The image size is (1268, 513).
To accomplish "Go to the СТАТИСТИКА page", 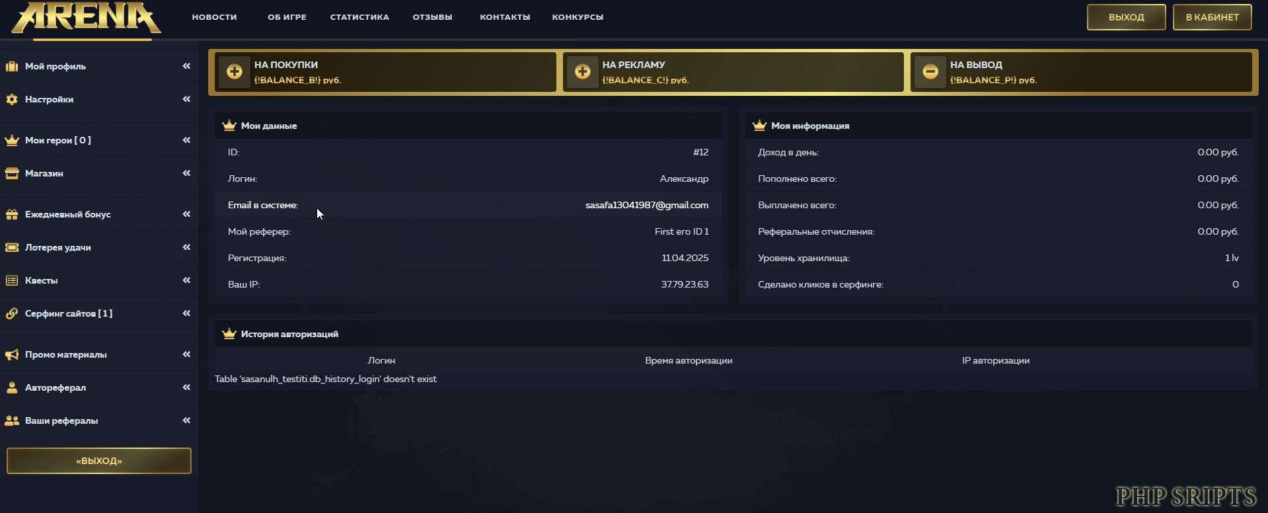I will point(359,17).
